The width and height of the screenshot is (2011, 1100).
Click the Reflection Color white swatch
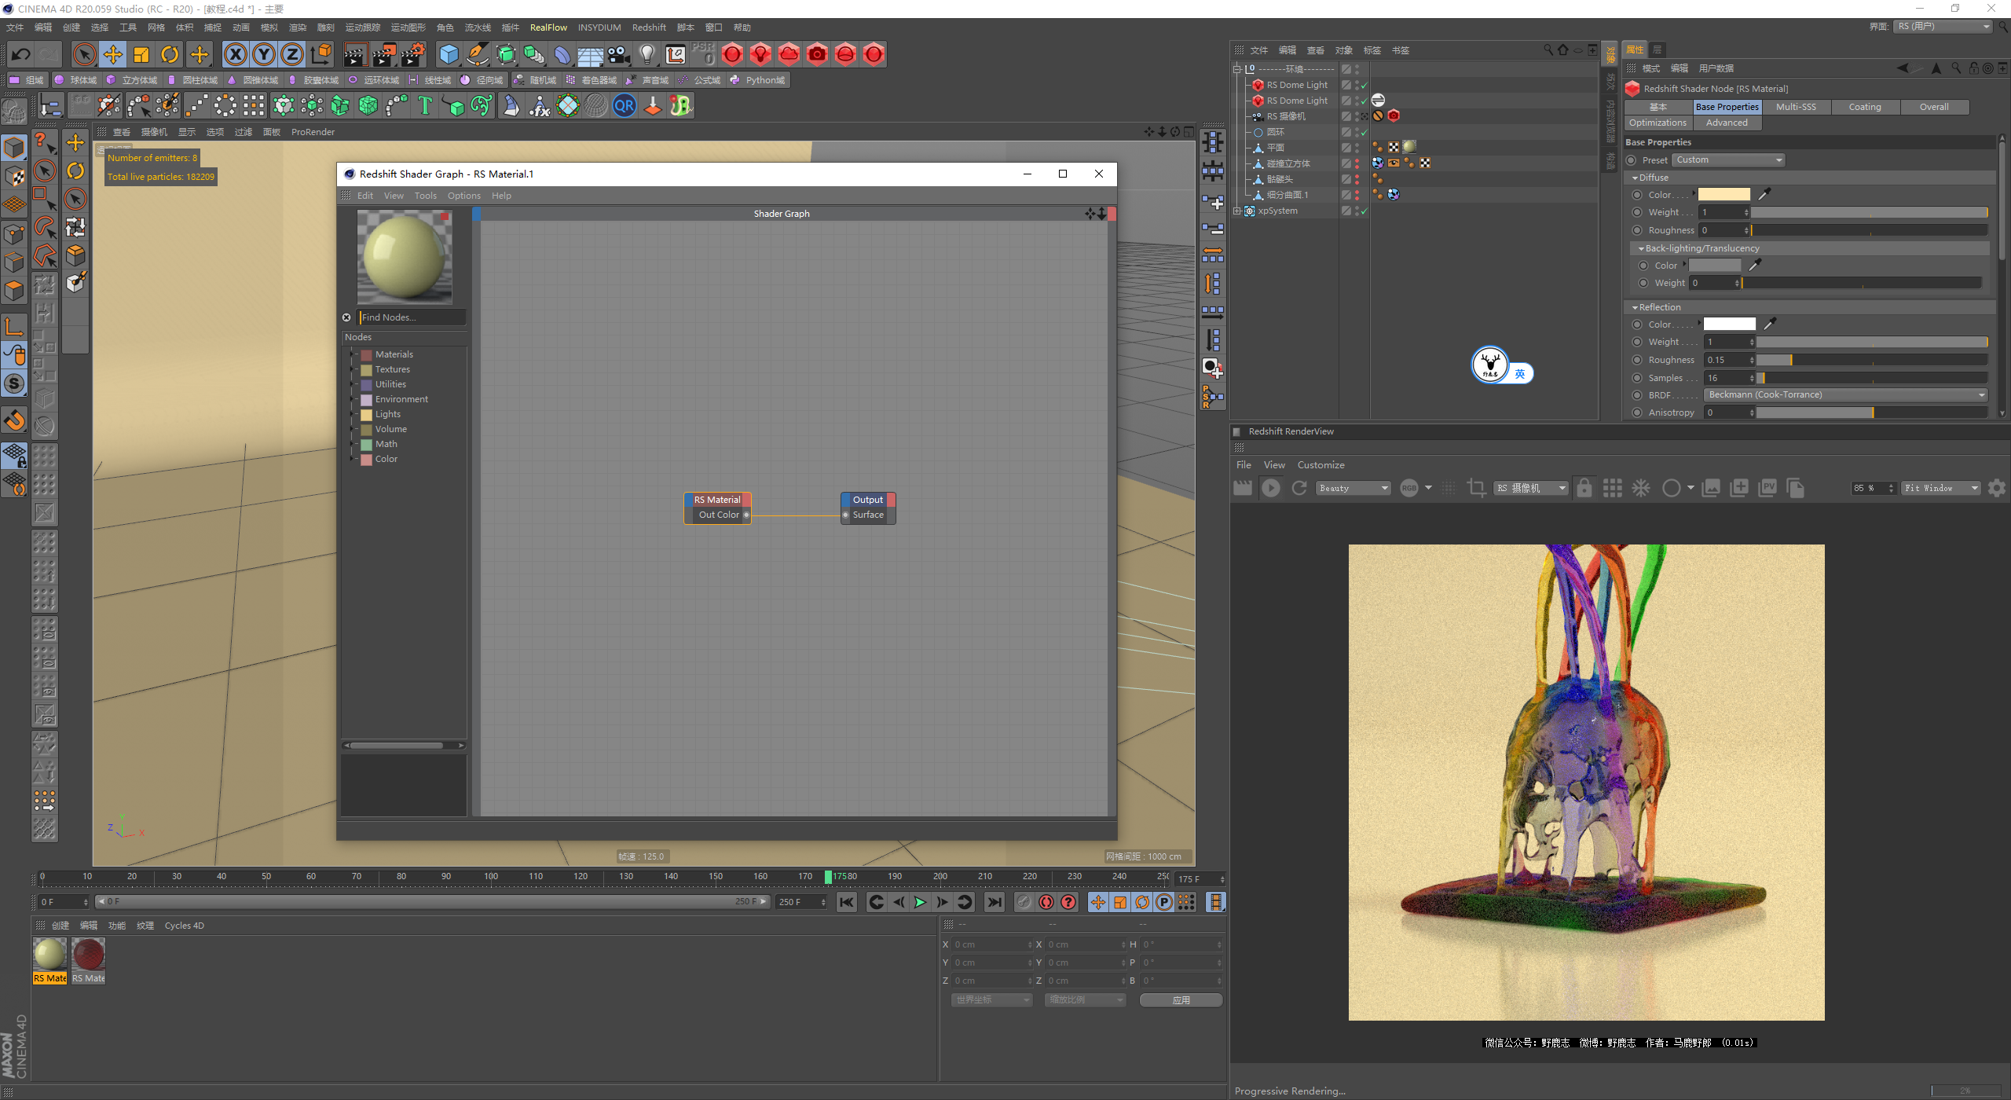[x=1729, y=324]
